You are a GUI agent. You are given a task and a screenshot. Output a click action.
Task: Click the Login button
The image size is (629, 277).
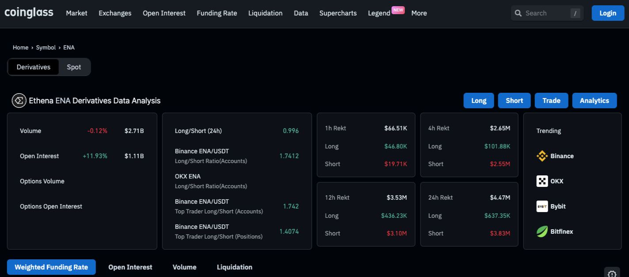[608, 13]
